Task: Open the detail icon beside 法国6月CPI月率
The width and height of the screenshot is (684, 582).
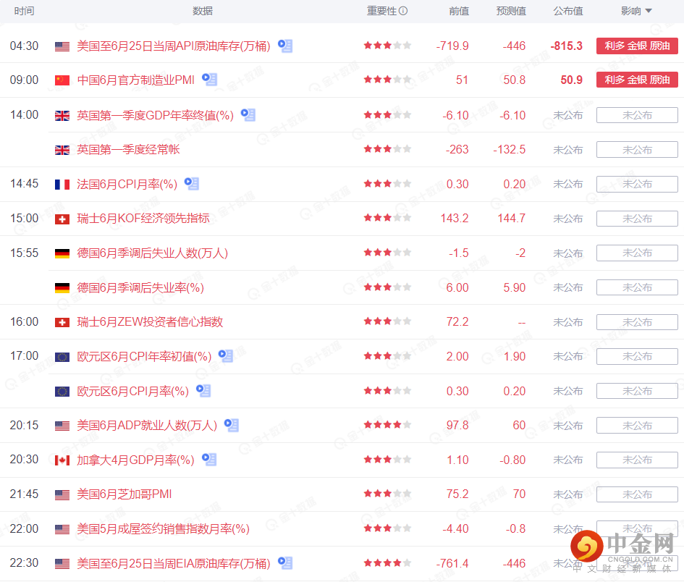Action: pos(192,184)
